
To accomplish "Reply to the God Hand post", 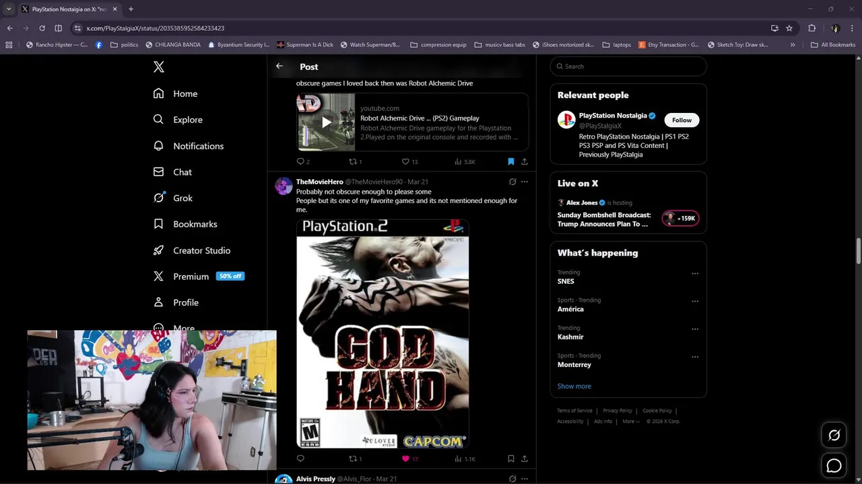I will click(300, 458).
